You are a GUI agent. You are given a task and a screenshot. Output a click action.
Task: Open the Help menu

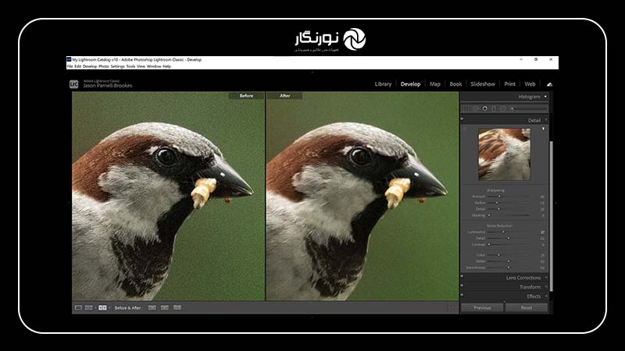pos(167,66)
